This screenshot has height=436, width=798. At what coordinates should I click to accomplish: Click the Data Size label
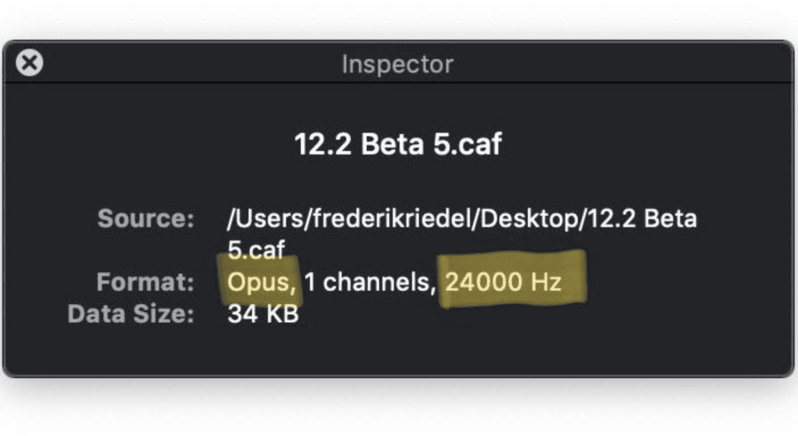point(130,314)
